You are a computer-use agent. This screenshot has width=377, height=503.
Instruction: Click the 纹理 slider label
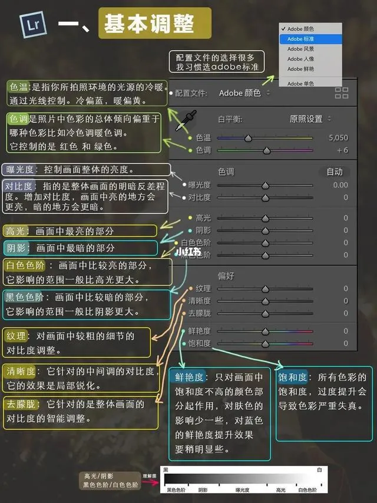[x=203, y=288]
